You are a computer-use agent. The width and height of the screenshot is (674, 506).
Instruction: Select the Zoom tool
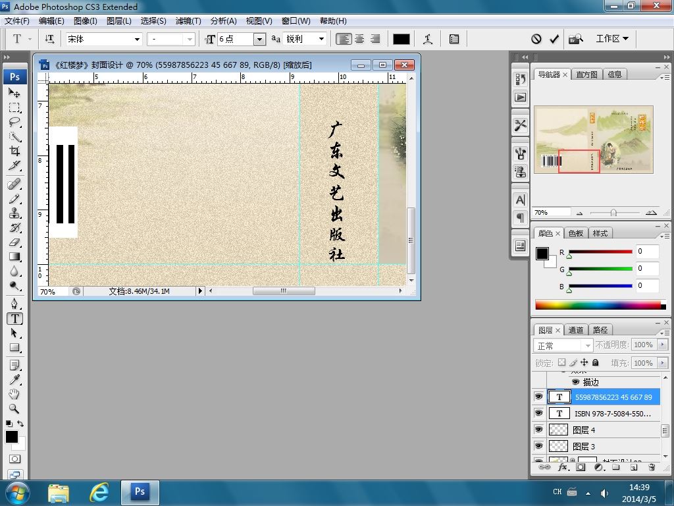(14, 408)
